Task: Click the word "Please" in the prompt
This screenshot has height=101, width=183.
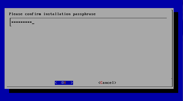Action: 16,14
